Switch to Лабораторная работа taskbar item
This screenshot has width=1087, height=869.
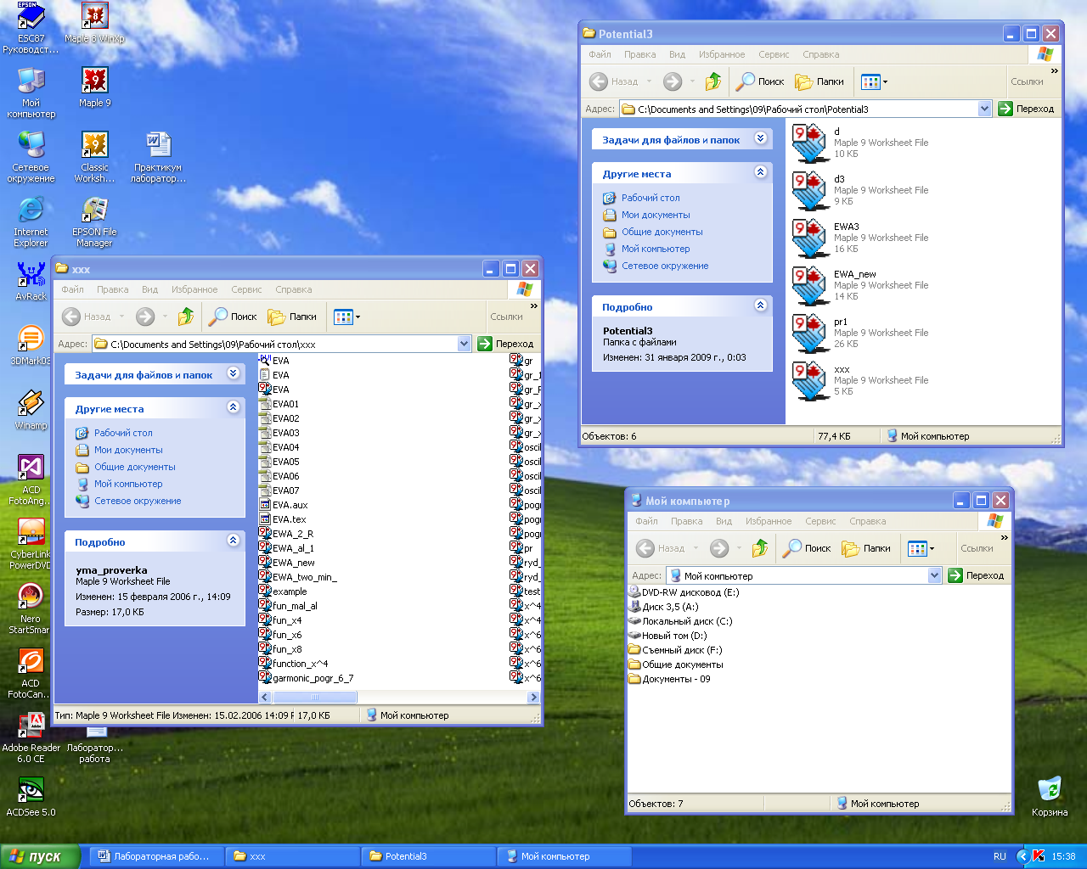pyautogui.click(x=156, y=856)
